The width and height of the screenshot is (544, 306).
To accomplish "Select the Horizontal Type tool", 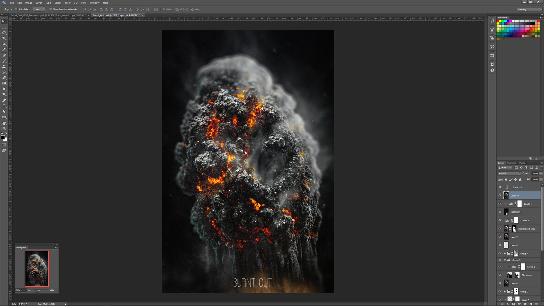I will pos(4,106).
